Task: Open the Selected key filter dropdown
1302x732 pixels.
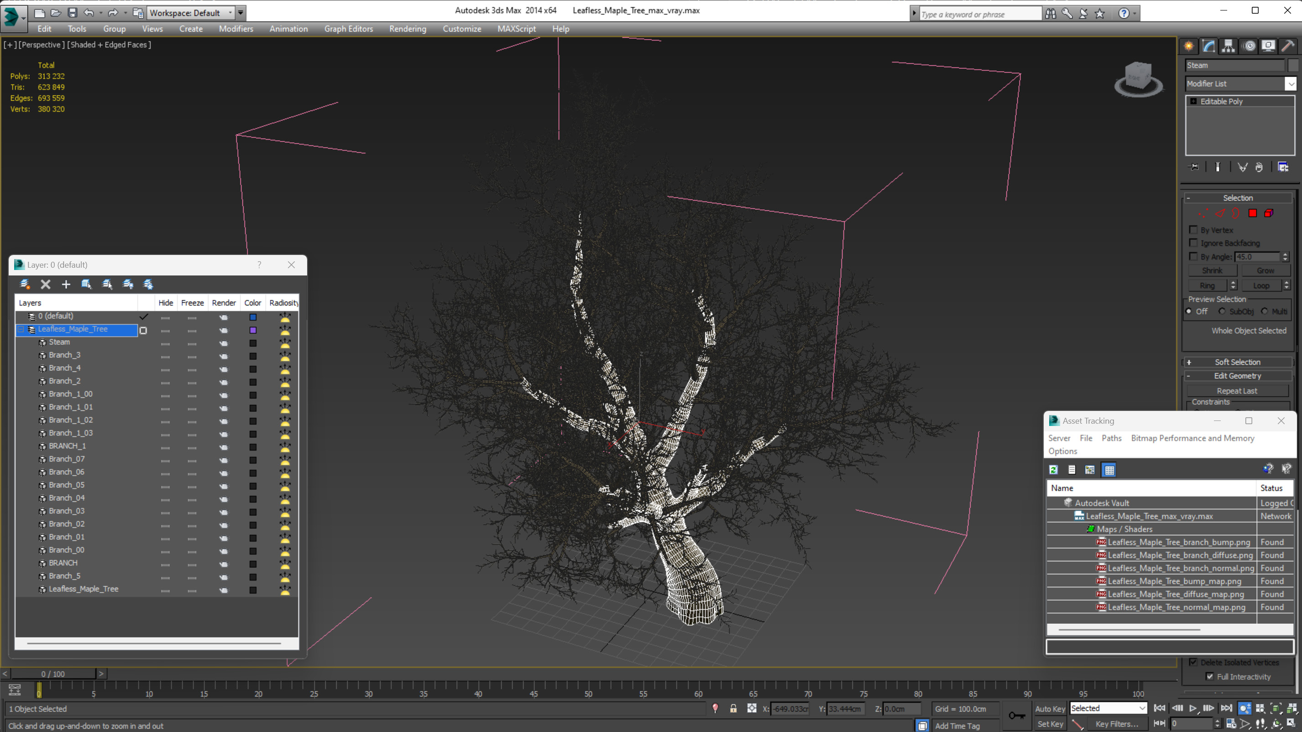Action: click(x=1108, y=708)
